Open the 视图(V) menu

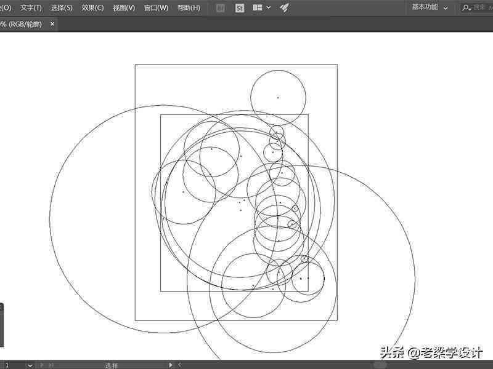124,8
